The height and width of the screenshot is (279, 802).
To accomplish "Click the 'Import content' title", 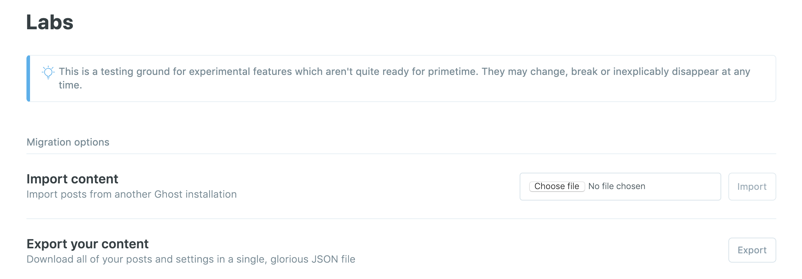I will click(72, 179).
